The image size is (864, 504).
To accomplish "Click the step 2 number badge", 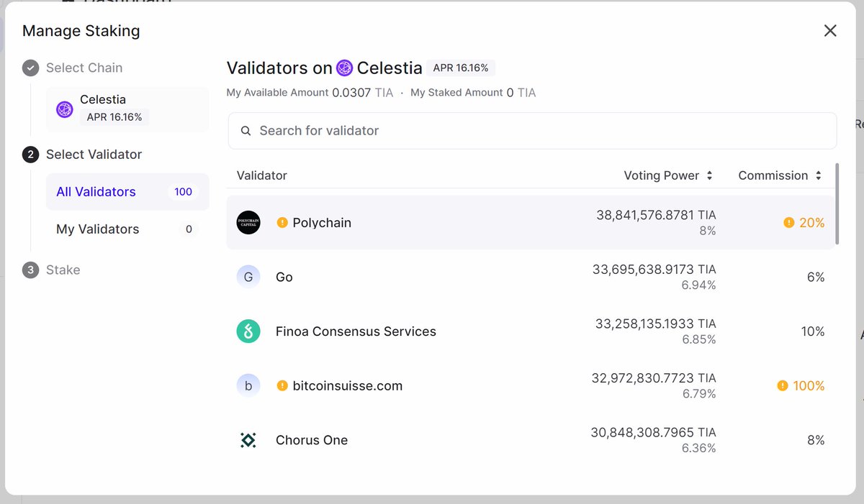I will point(30,155).
